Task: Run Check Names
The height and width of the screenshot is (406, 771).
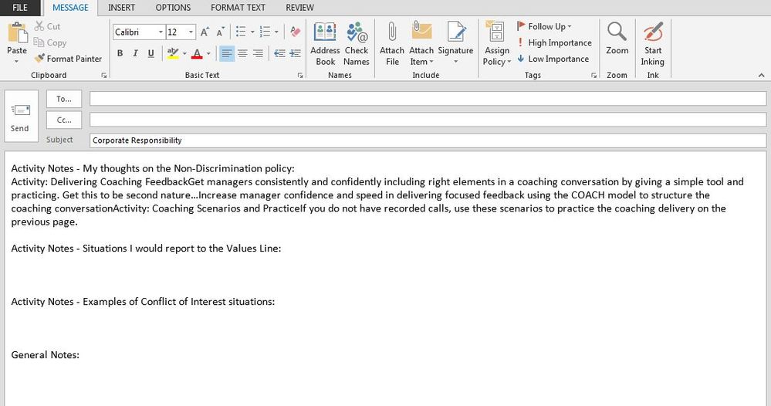Action: pyautogui.click(x=357, y=44)
